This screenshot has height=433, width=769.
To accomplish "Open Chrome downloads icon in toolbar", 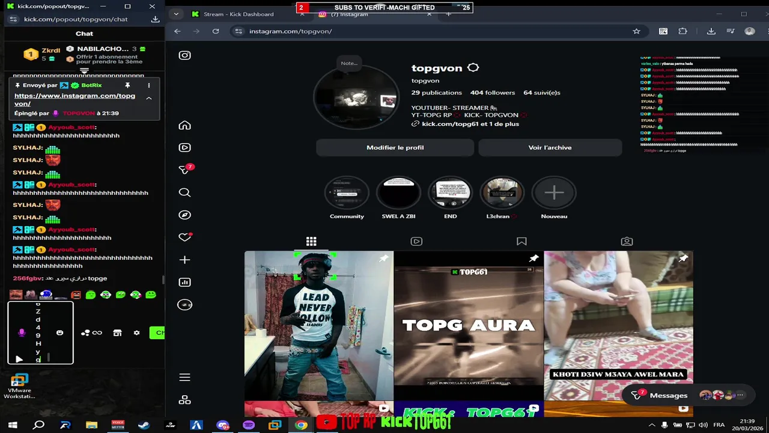I will click(x=711, y=31).
